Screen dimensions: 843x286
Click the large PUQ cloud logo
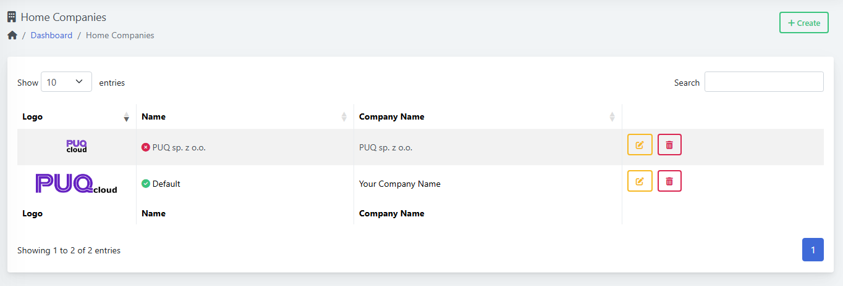coord(77,184)
